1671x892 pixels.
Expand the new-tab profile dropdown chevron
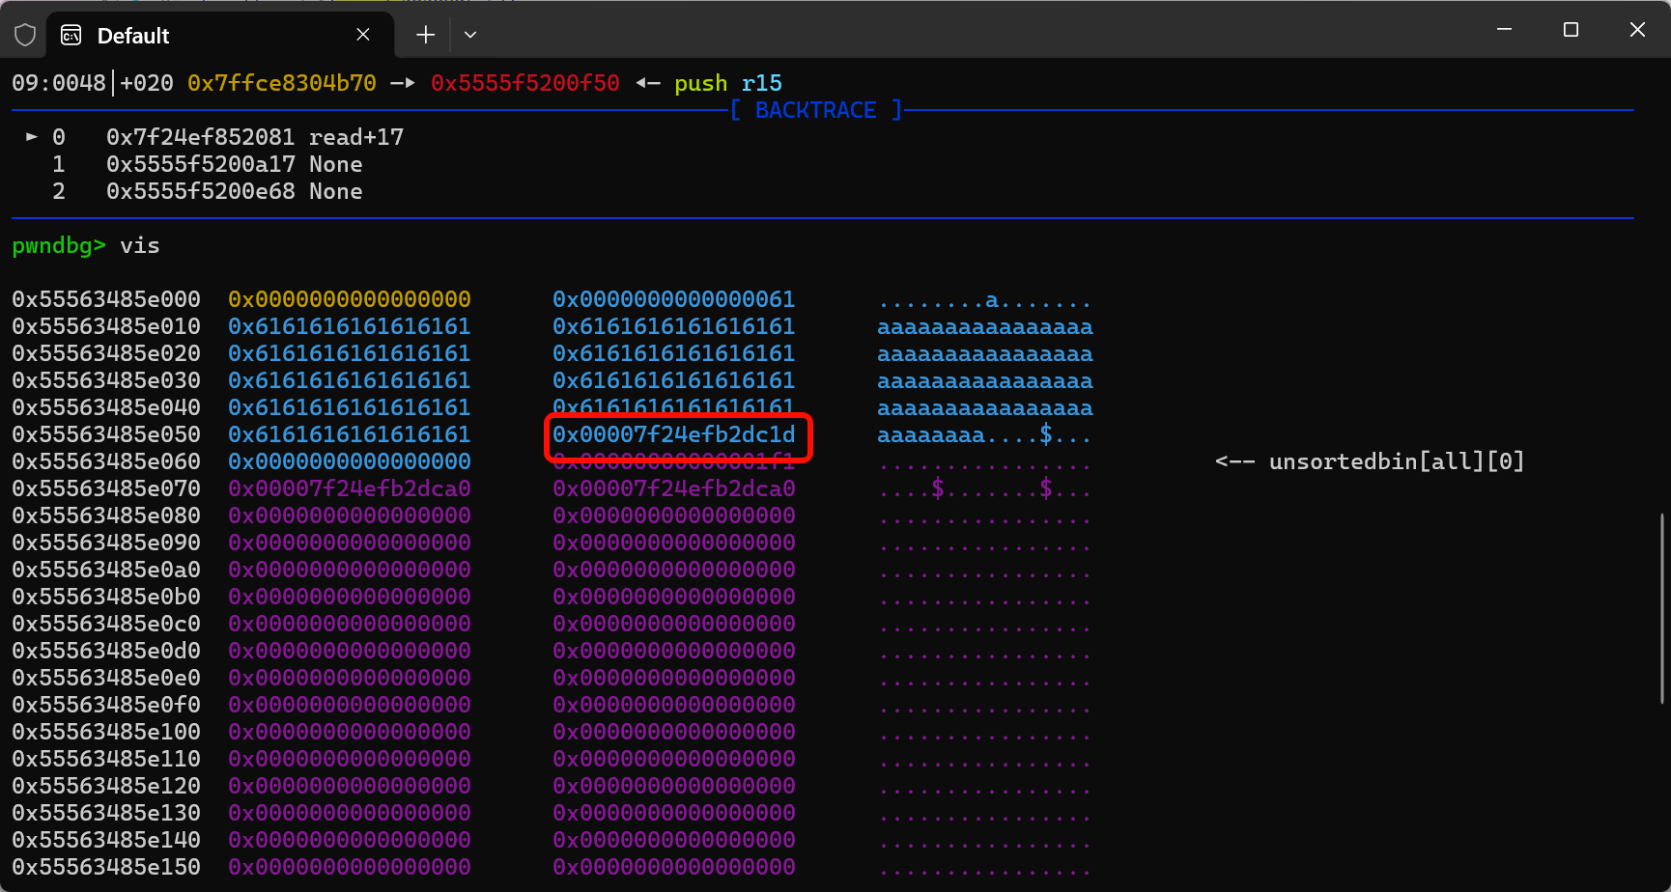coord(470,35)
